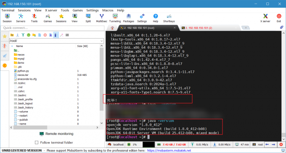Viewport: 286px width, 153px height.
Task: Go to parent folder in SFTP toolbar
Action: coord(12,35)
